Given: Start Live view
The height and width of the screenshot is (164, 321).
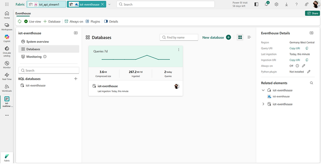Looking at the screenshot, I should pyautogui.click(x=32, y=22).
